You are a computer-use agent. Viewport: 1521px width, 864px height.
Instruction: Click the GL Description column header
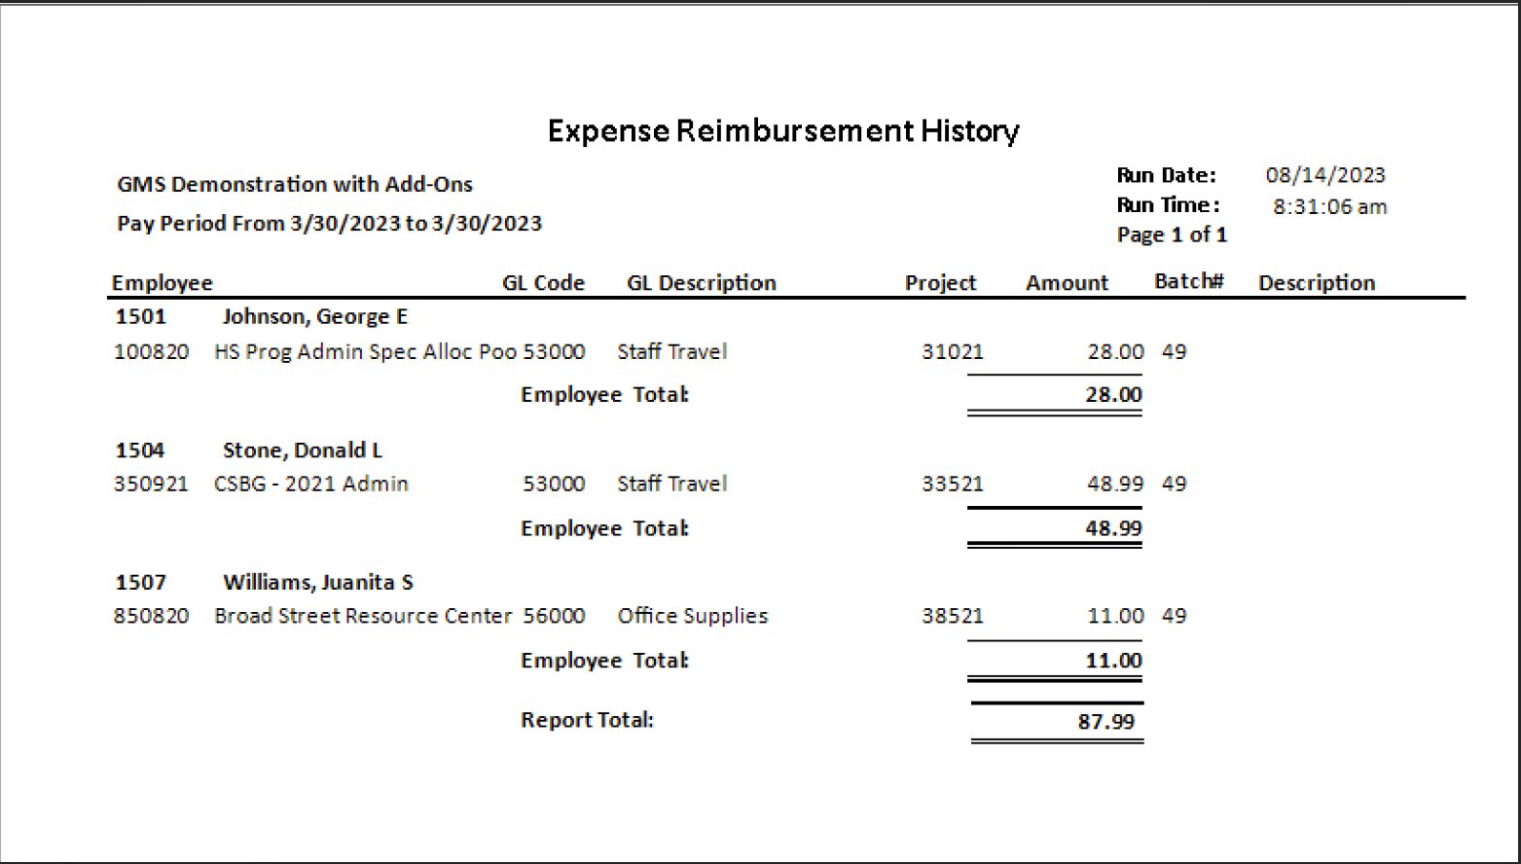pos(702,283)
